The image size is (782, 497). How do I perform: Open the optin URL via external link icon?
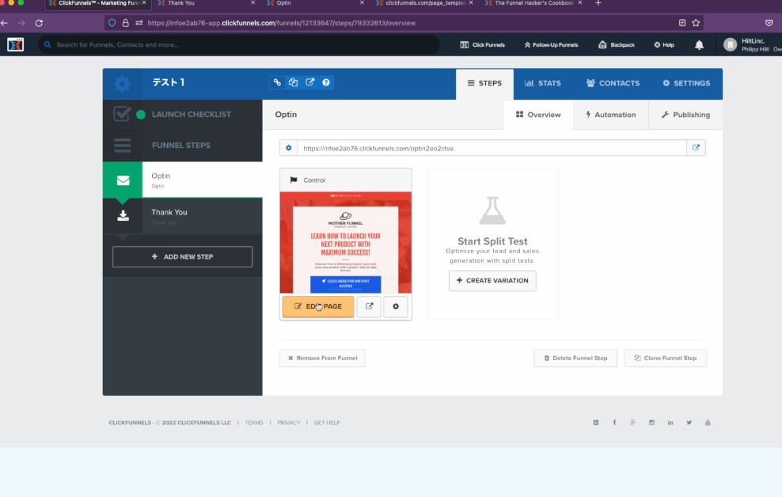(x=696, y=148)
